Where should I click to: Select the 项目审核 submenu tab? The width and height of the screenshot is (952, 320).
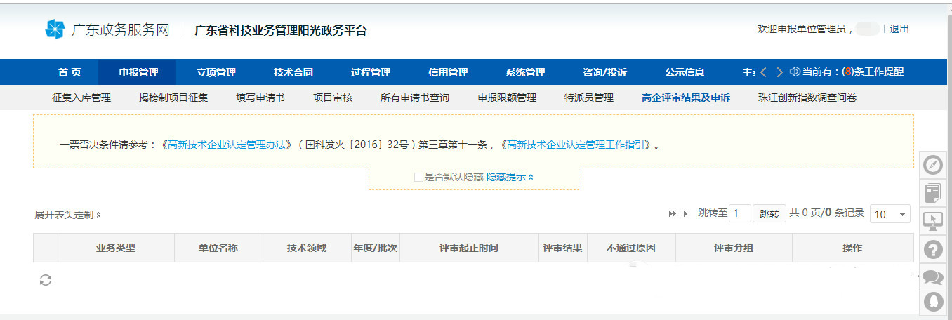(x=332, y=98)
